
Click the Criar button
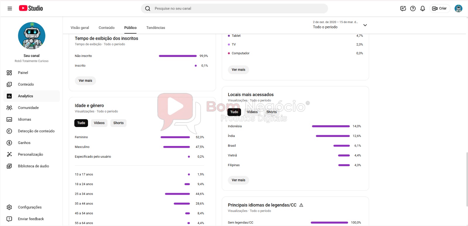pyautogui.click(x=440, y=8)
